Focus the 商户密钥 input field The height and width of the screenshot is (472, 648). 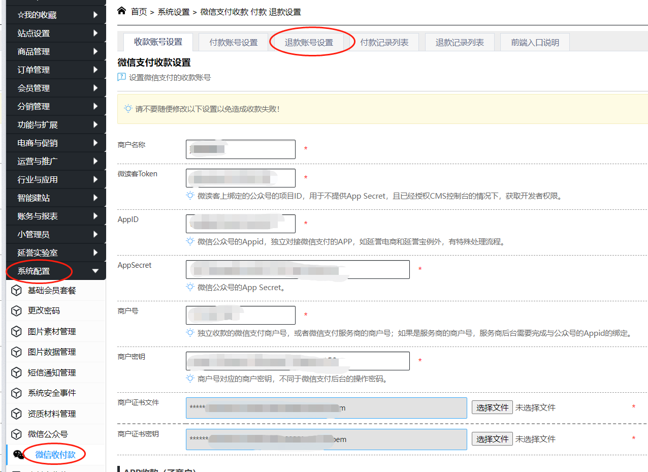pos(298,361)
